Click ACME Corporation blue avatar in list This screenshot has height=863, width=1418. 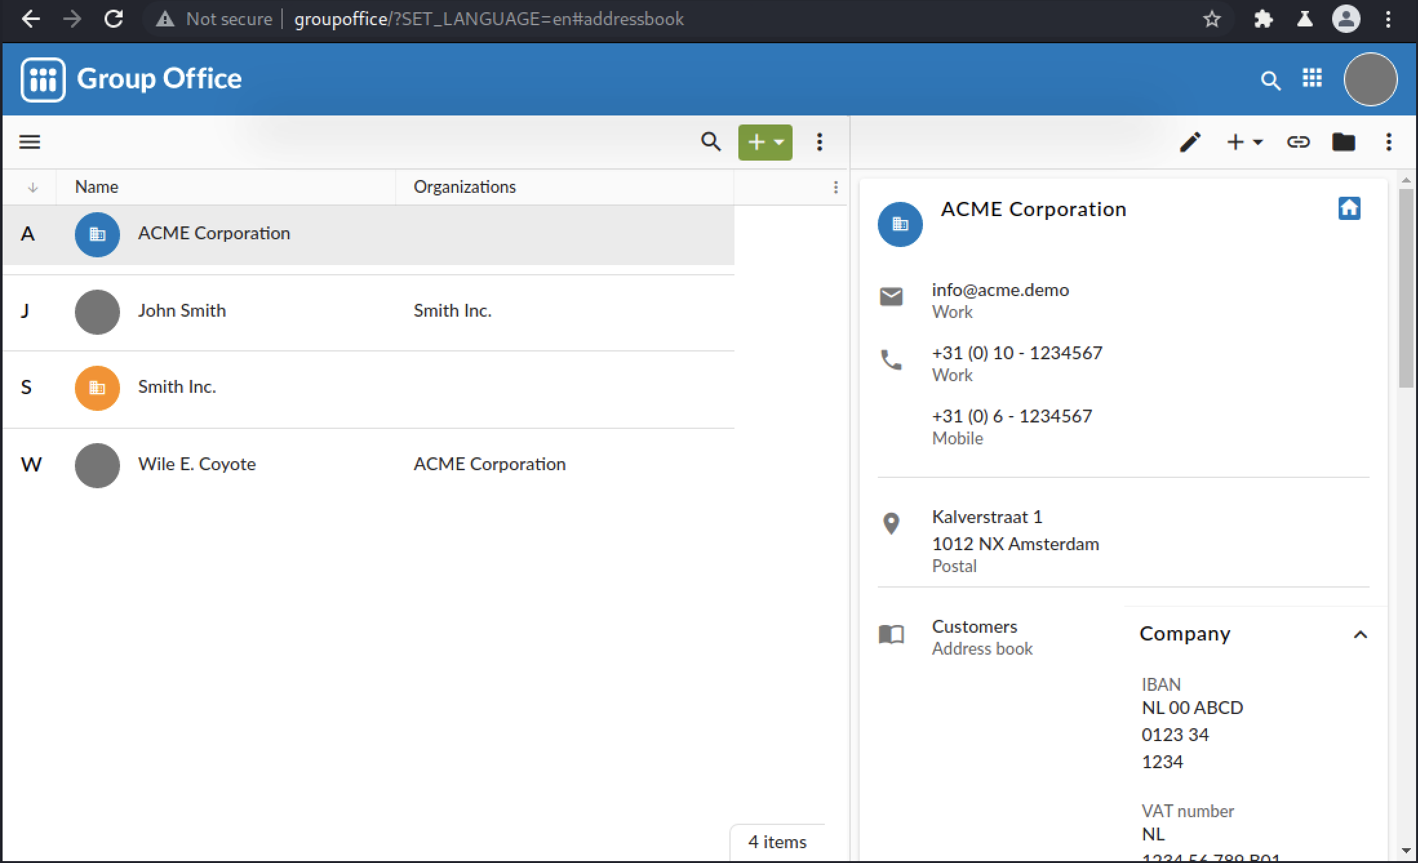point(97,235)
